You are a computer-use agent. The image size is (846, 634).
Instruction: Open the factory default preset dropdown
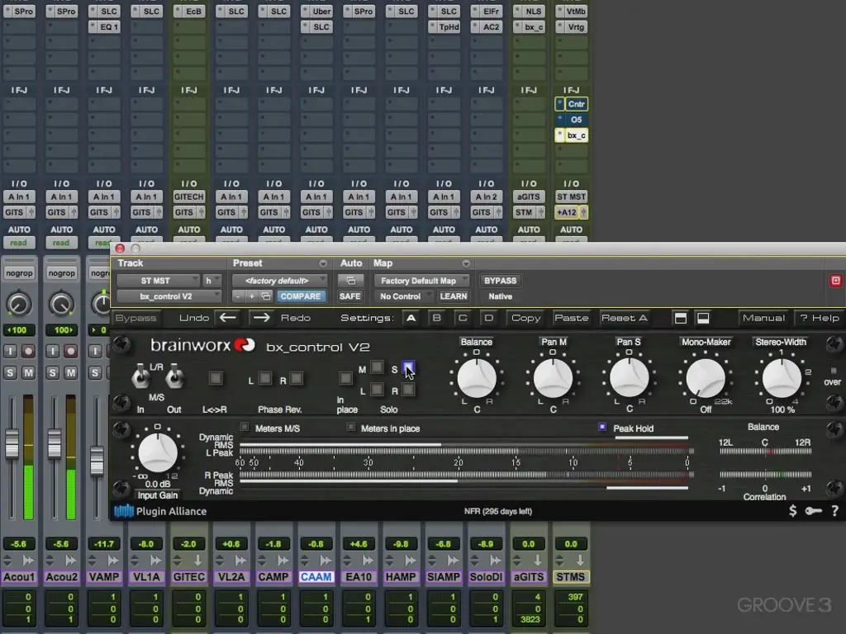(x=279, y=281)
